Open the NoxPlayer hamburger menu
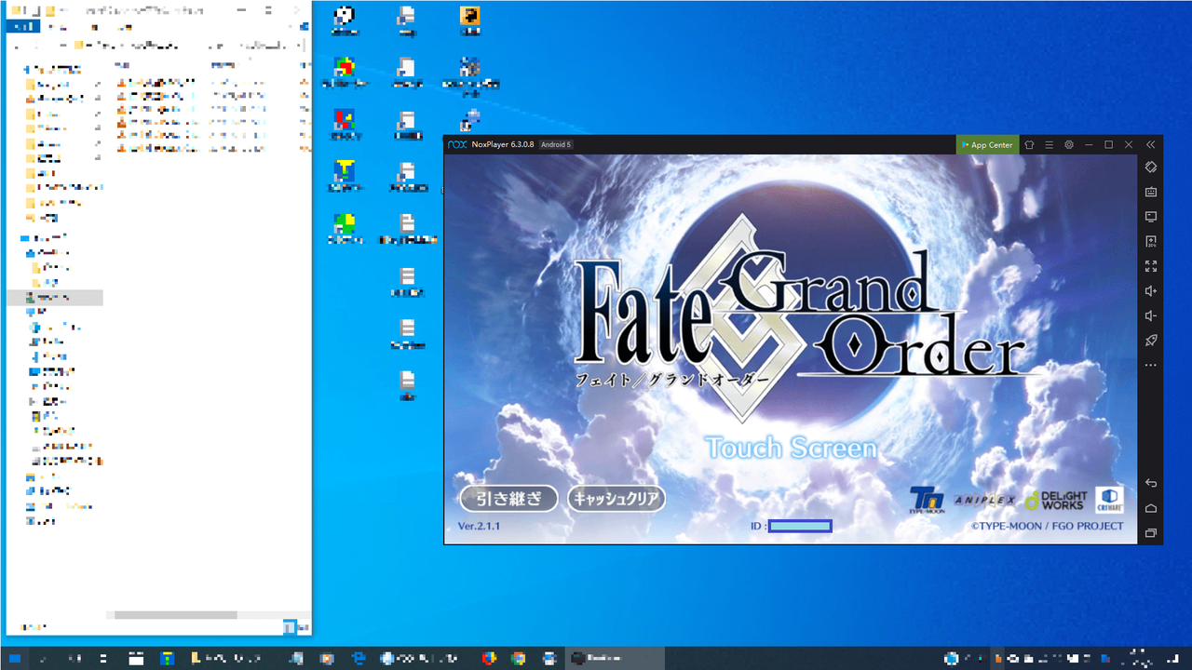1192x670 pixels. tap(1050, 145)
